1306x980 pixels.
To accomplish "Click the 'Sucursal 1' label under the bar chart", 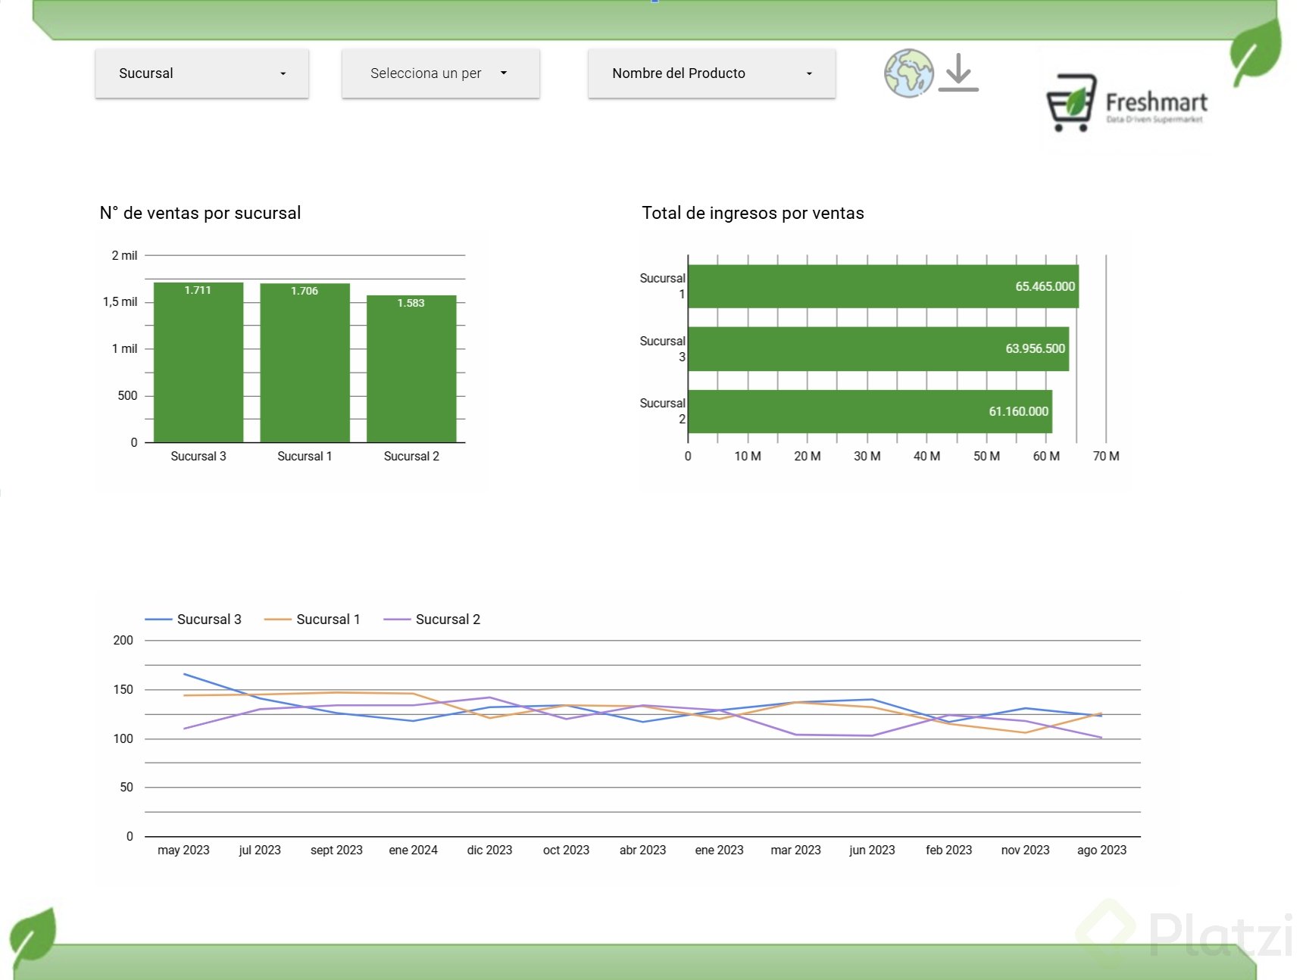I will tap(305, 456).
